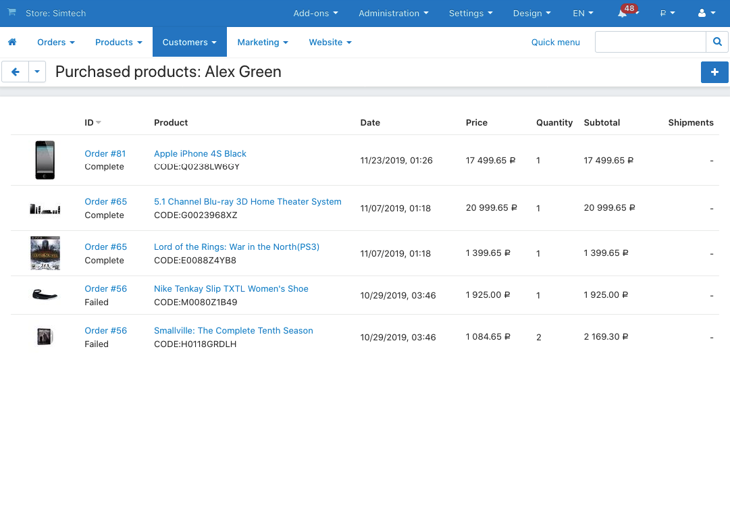Open Apple iPhone 4S Black product link
This screenshot has height=524, width=730.
click(200, 154)
